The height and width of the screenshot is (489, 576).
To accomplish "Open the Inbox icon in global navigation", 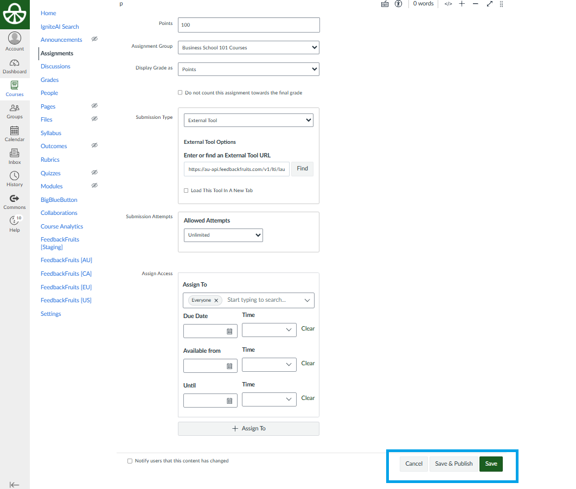I will (15, 156).
